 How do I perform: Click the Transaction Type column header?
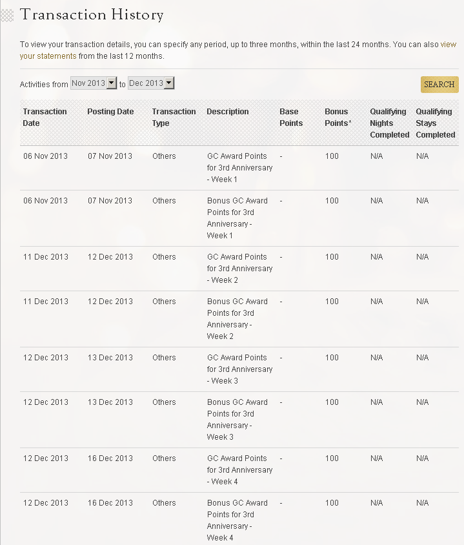tap(174, 117)
